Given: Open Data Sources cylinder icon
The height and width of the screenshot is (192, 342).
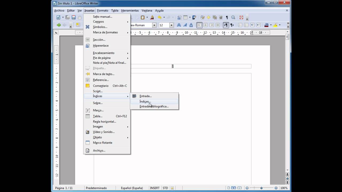Looking at the screenshot, I should click(221, 18).
